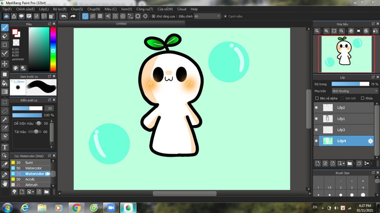
Task: Open the Điều chỉnh value dropdown
Action: [x=218, y=16]
